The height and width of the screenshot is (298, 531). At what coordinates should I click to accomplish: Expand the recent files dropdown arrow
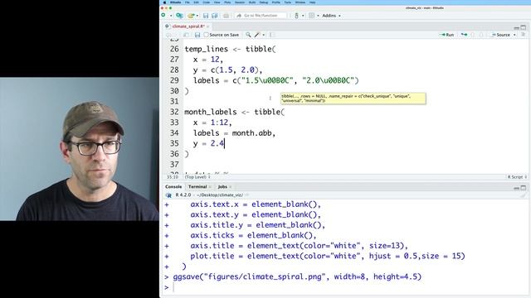(197, 16)
